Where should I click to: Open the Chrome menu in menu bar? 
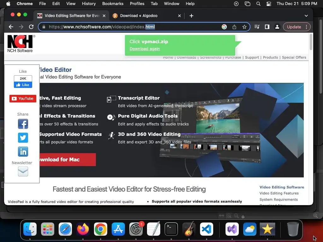click(x=25, y=3)
